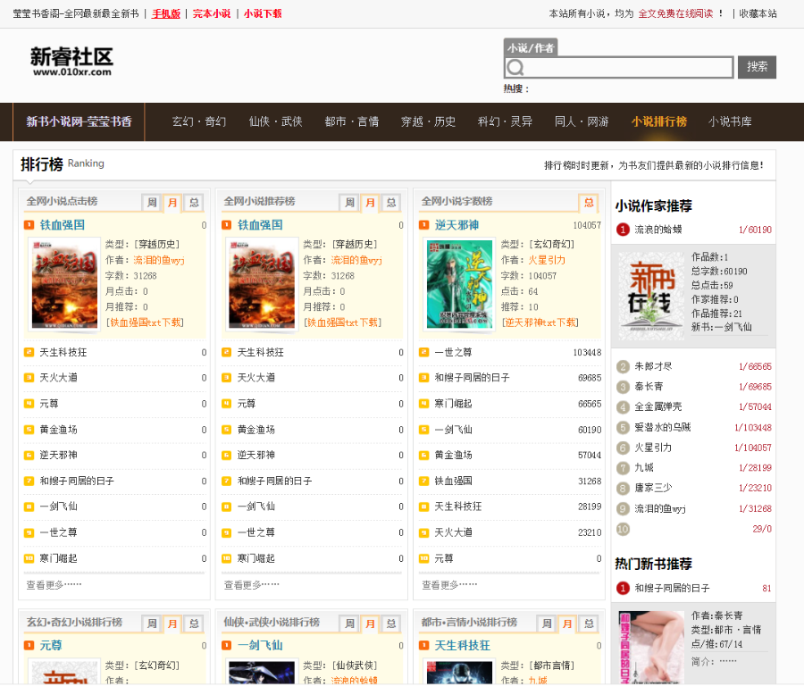The height and width of the screenshot is (695, 804).
Task: Click 查看更多 under 全网小说点击榜
Action: coord(54,585)
